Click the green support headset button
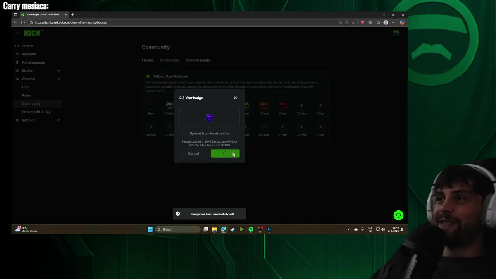The height and width of the screenshot is (279, 496). click(x=398, y=215)
